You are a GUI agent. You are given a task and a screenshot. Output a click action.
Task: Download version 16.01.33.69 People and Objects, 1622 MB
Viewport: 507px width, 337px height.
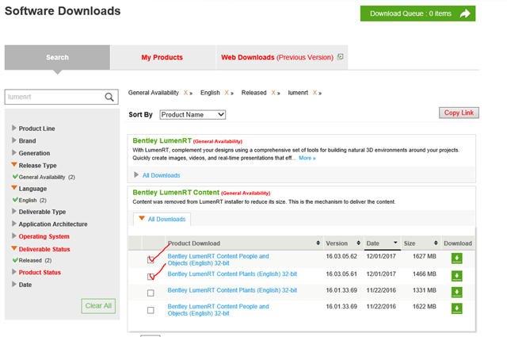click(456, 308)
